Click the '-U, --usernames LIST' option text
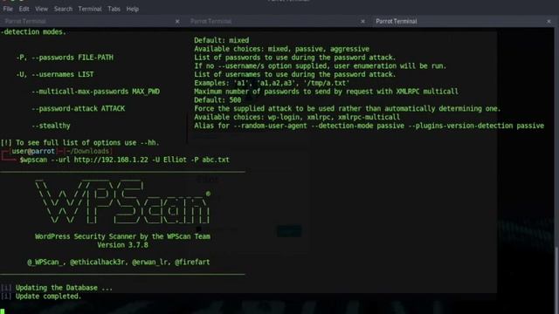The image size is (559, 314). (55, 74)
